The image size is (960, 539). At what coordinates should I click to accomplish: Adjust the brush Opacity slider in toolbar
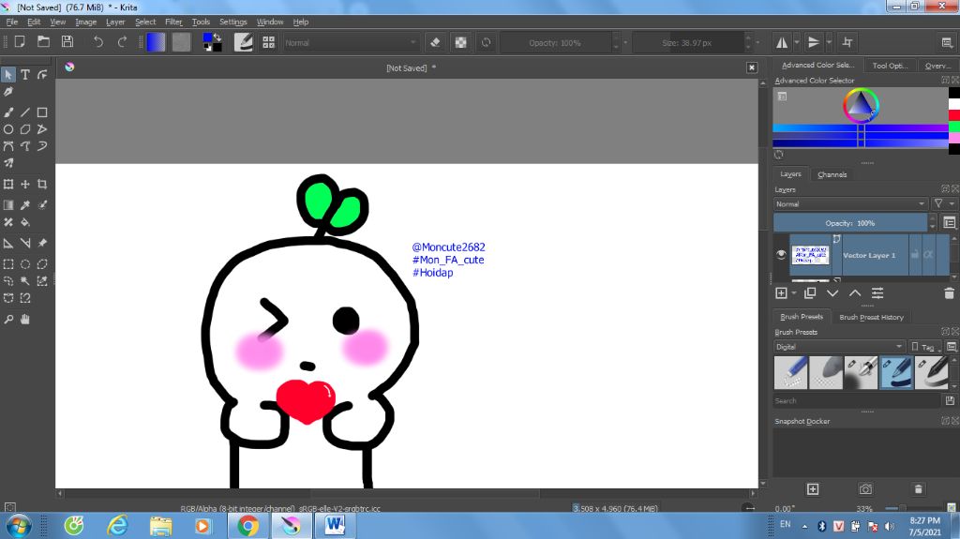pos(555,43)
